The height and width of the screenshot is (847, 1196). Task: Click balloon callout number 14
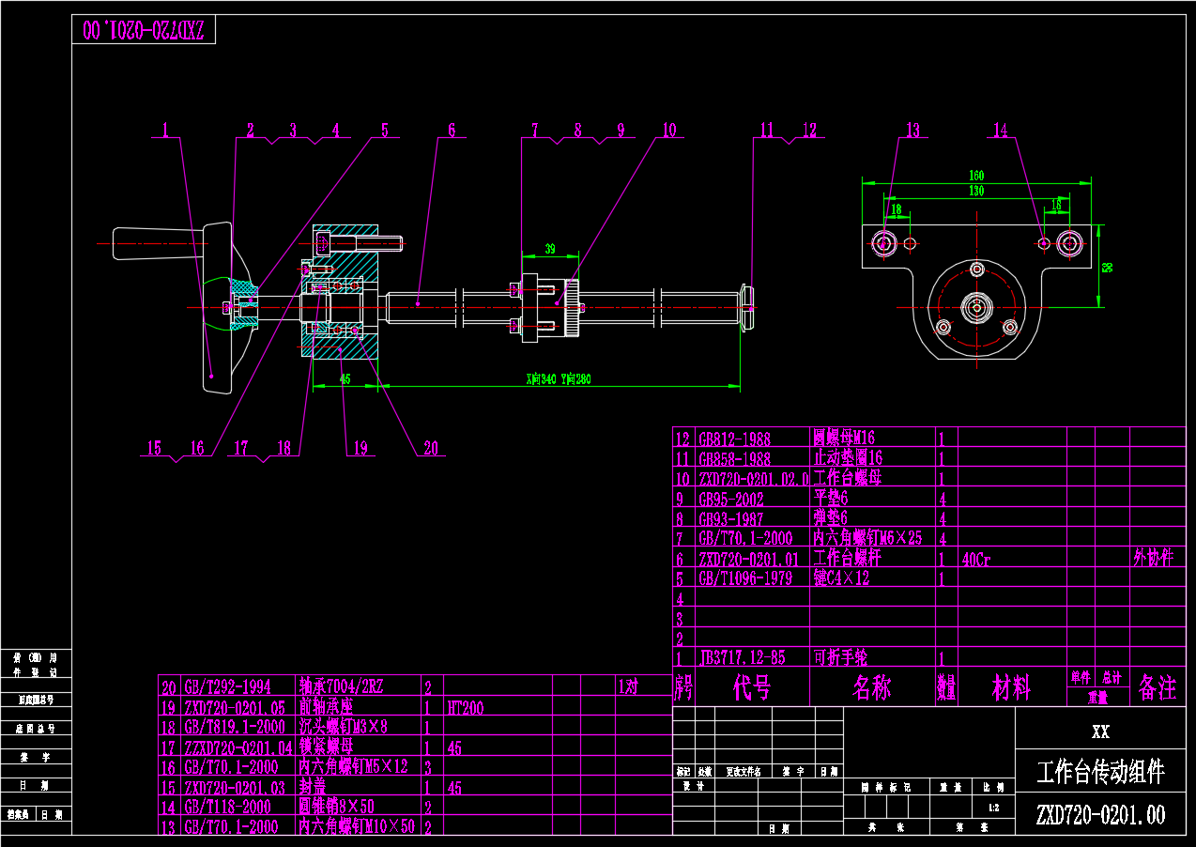(x=1001, y=131)
